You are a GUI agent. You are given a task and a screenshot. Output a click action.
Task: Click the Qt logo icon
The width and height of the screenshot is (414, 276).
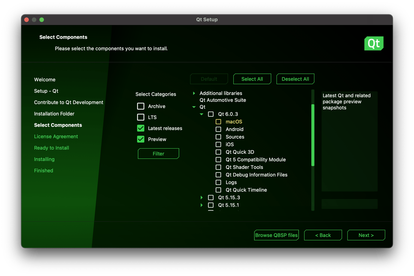click(x=373, y=44)
